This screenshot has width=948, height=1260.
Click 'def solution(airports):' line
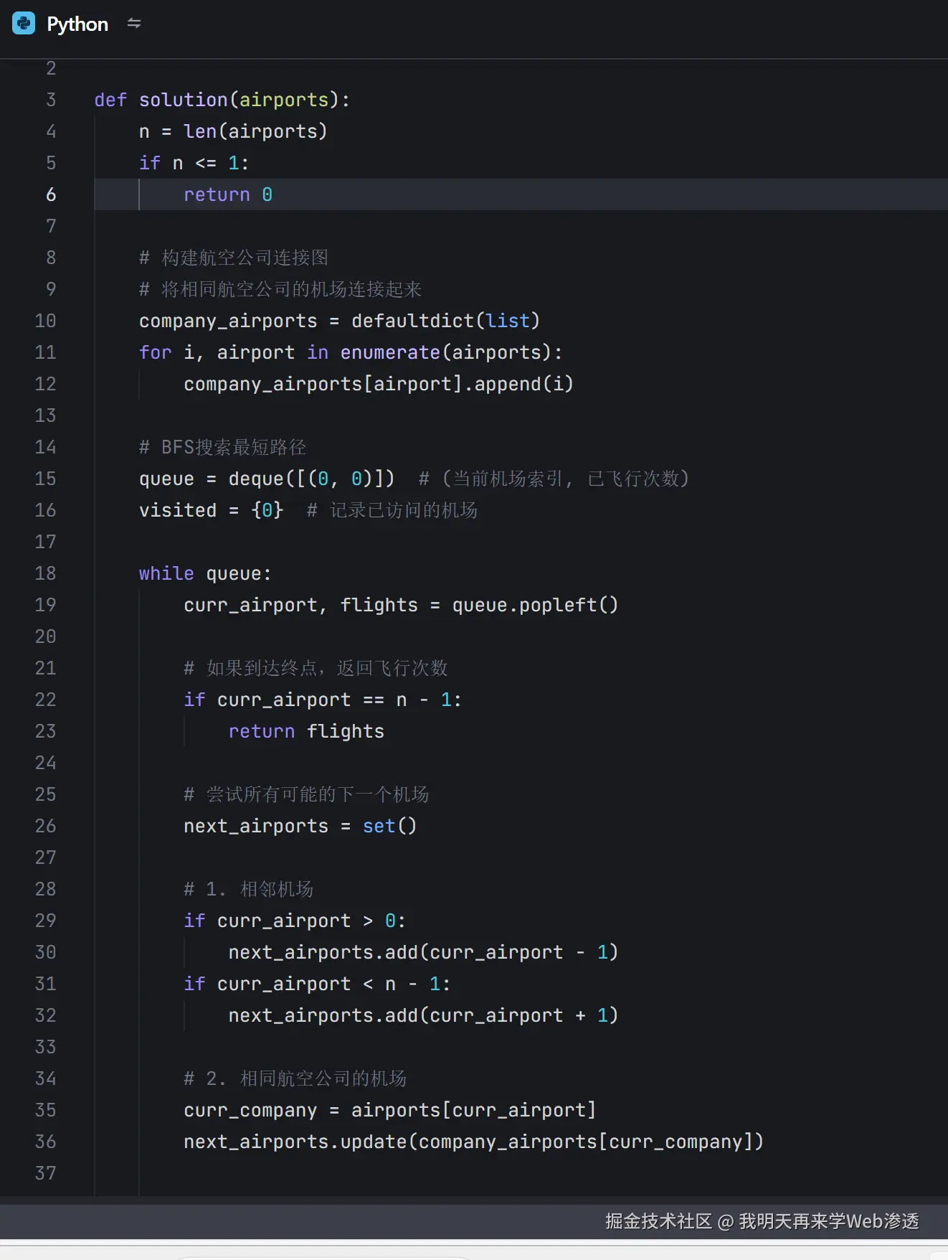(x=222, y=100)
